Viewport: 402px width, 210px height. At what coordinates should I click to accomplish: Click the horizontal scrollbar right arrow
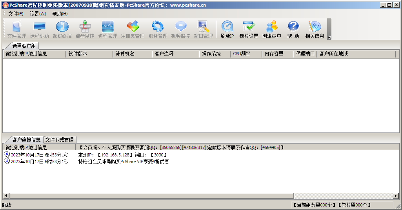click(396, 196)
